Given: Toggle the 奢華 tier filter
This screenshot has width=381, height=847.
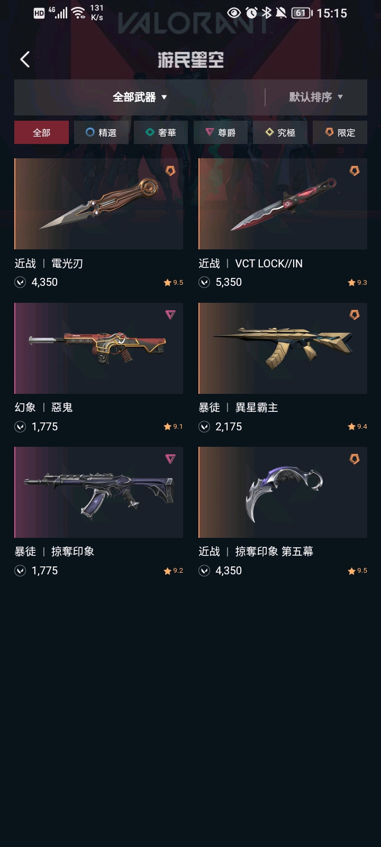Looking at the screenshot, I should click(161, 132).
